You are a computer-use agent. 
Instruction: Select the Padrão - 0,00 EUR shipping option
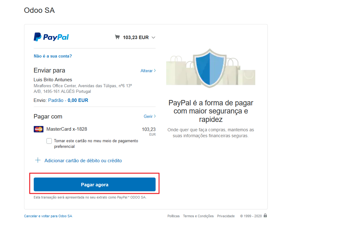coord(68,100)
